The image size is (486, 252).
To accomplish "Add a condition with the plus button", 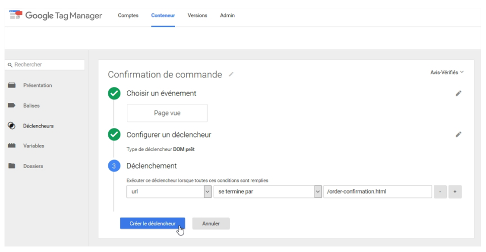I will pyautogui.click(x=455, y=192).
